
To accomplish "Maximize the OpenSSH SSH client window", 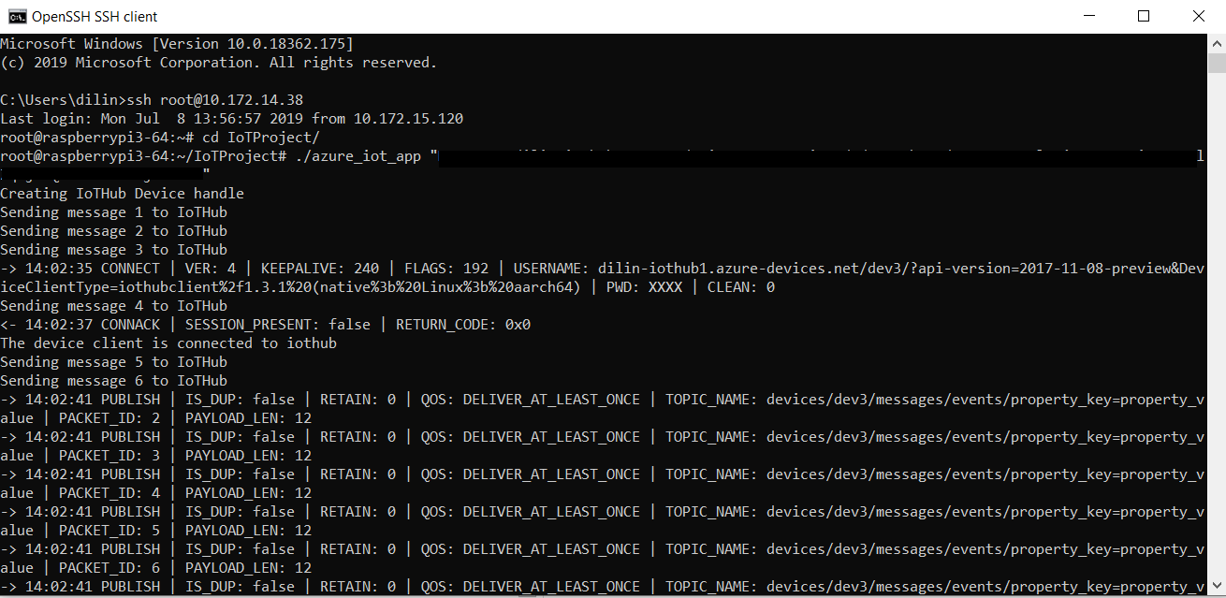I will pyautogui.click(x=1144, y=16).
